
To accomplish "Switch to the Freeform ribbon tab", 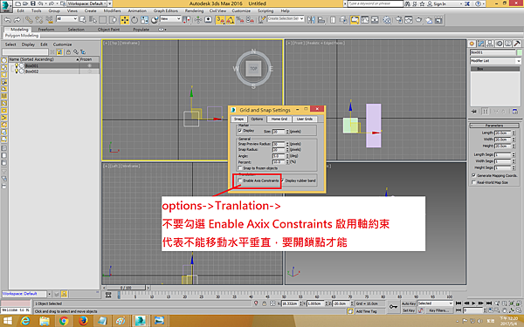I will [x=46, y=30].
